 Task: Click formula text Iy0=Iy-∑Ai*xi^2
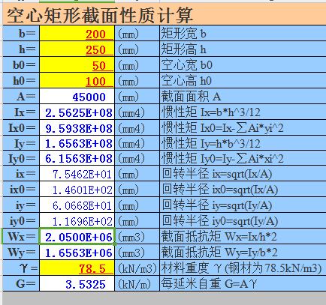242,158
